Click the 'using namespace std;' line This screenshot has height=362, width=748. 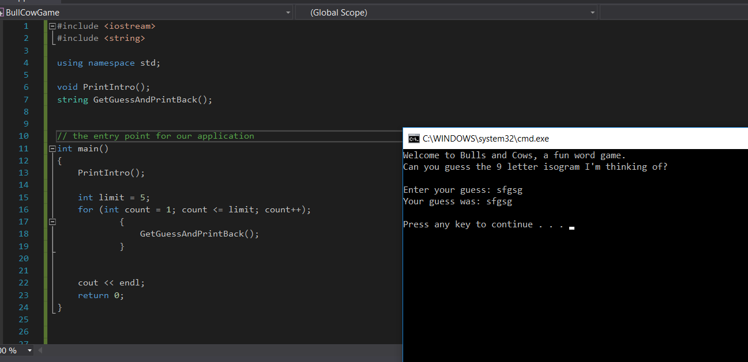coord(108,63)
